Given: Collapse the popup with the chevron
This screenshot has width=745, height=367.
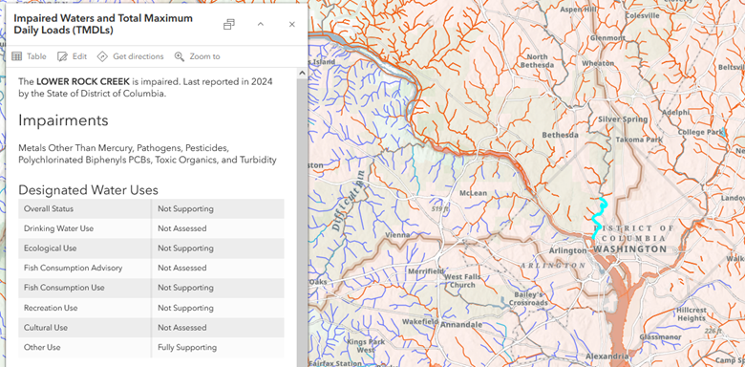Looking at the screenshot, I should 261,24.
